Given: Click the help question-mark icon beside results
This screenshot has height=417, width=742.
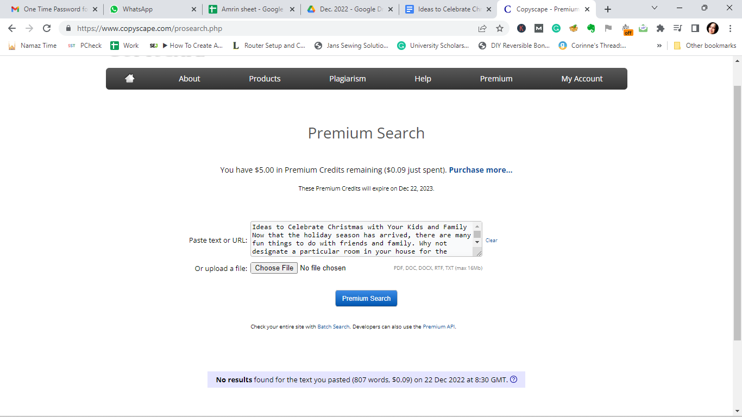Looking at the screenshot, I should pos(514,380).
